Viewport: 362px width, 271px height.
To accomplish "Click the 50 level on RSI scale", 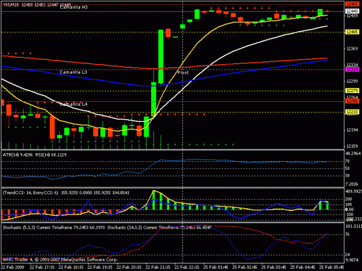I will pos(347,169).
